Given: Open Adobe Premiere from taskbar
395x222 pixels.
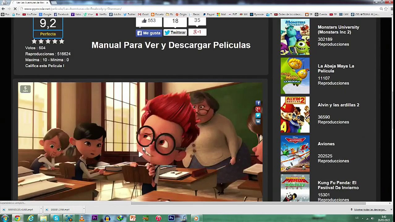Looking at the screenshot, I should point(95,218).
